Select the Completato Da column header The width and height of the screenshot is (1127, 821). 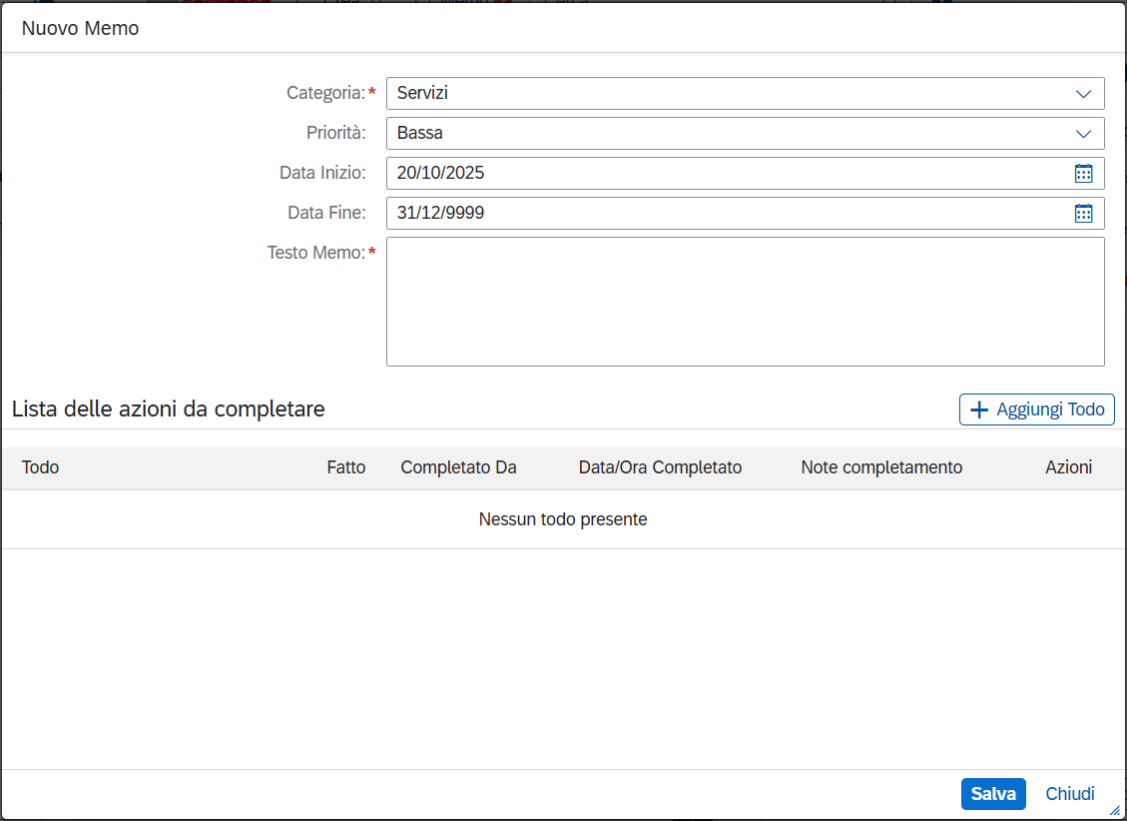[458, 467]
